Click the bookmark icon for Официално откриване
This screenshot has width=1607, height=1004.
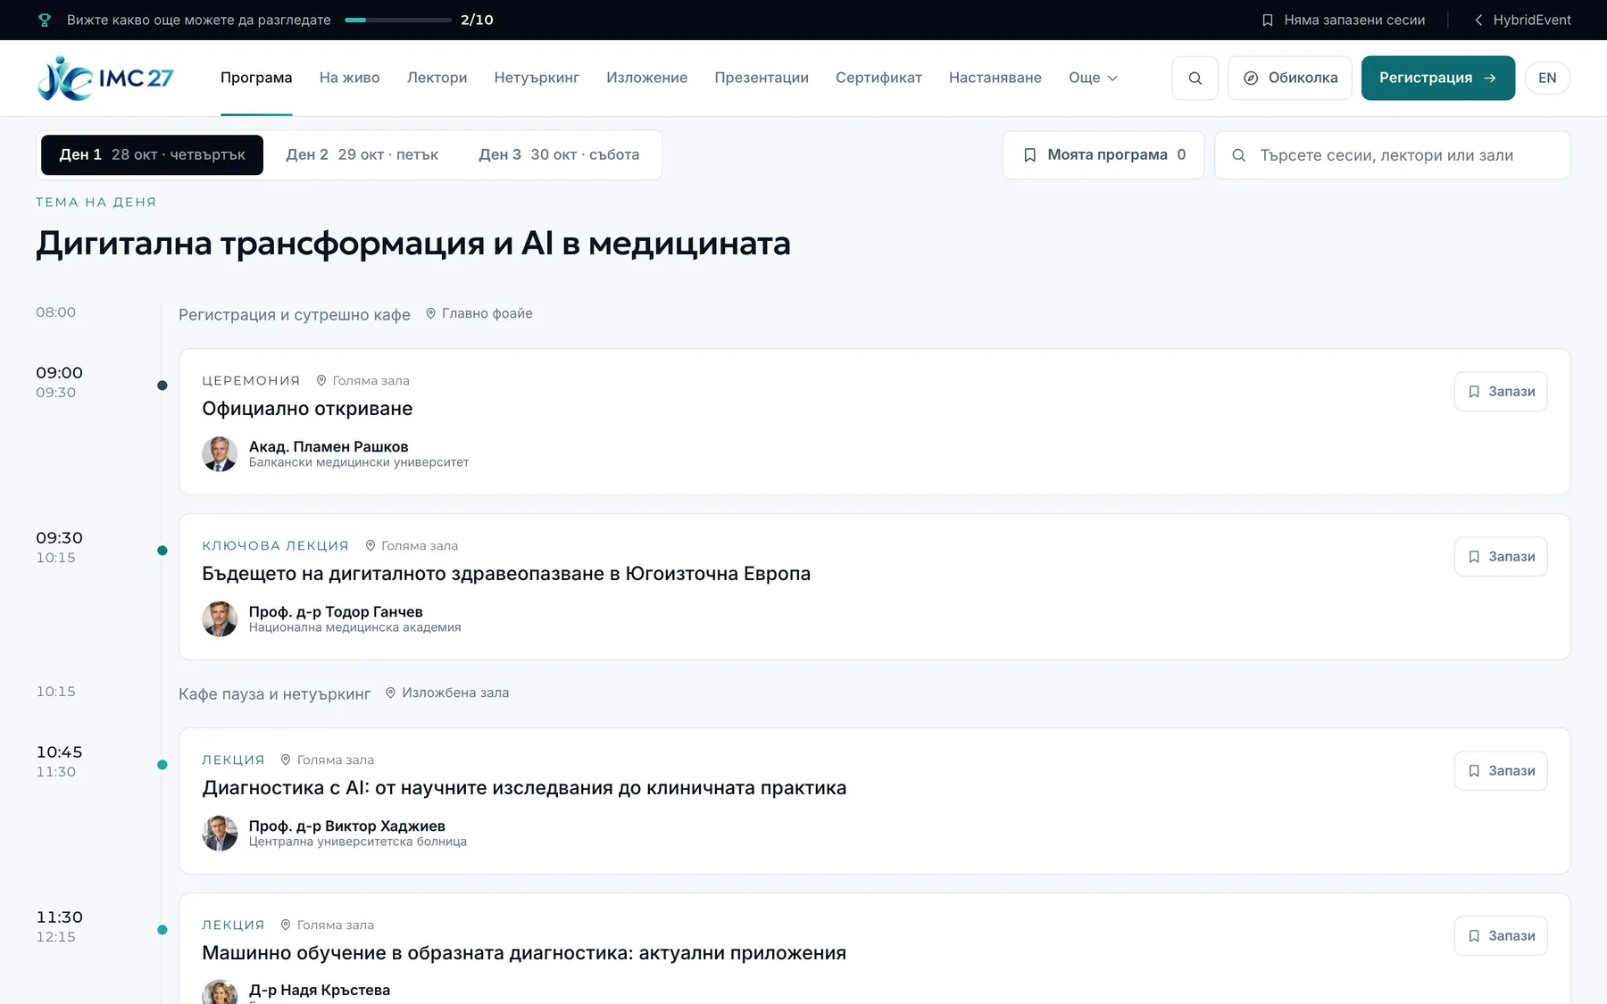click(x=1474, y=392)
